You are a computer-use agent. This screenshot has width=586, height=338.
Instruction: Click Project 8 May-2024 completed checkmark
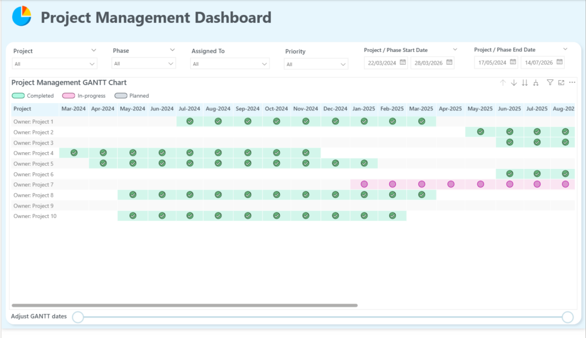[x=133, y=194]
